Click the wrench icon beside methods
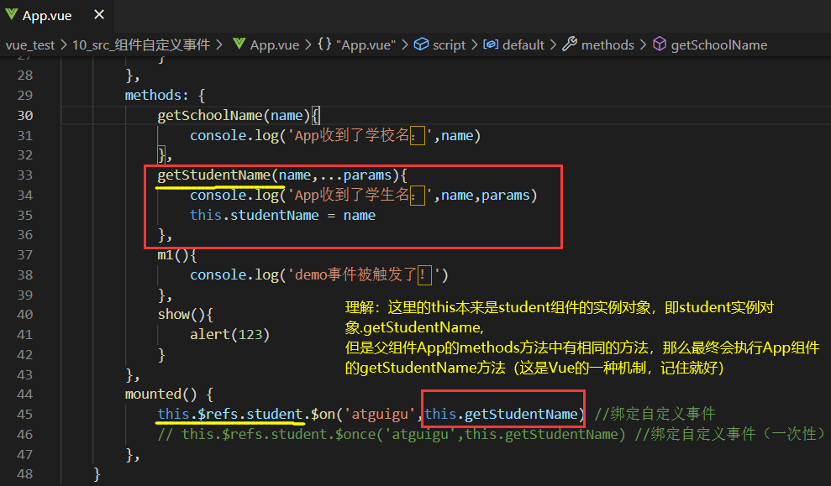 570,44
